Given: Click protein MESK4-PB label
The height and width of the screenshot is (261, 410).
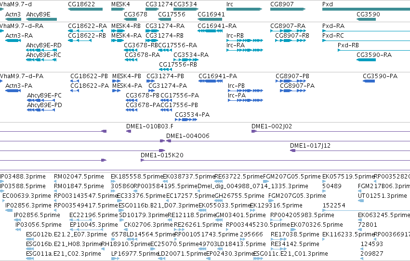Looking at the screenshot, I should coord(127,76).
